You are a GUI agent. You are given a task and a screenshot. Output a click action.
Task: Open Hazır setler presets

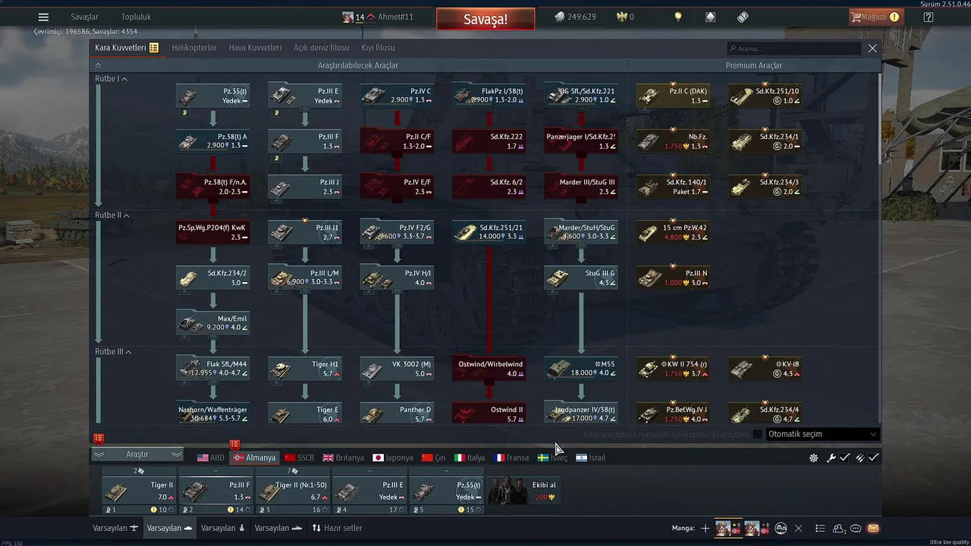pyautogui.click(x=337, y=528)
